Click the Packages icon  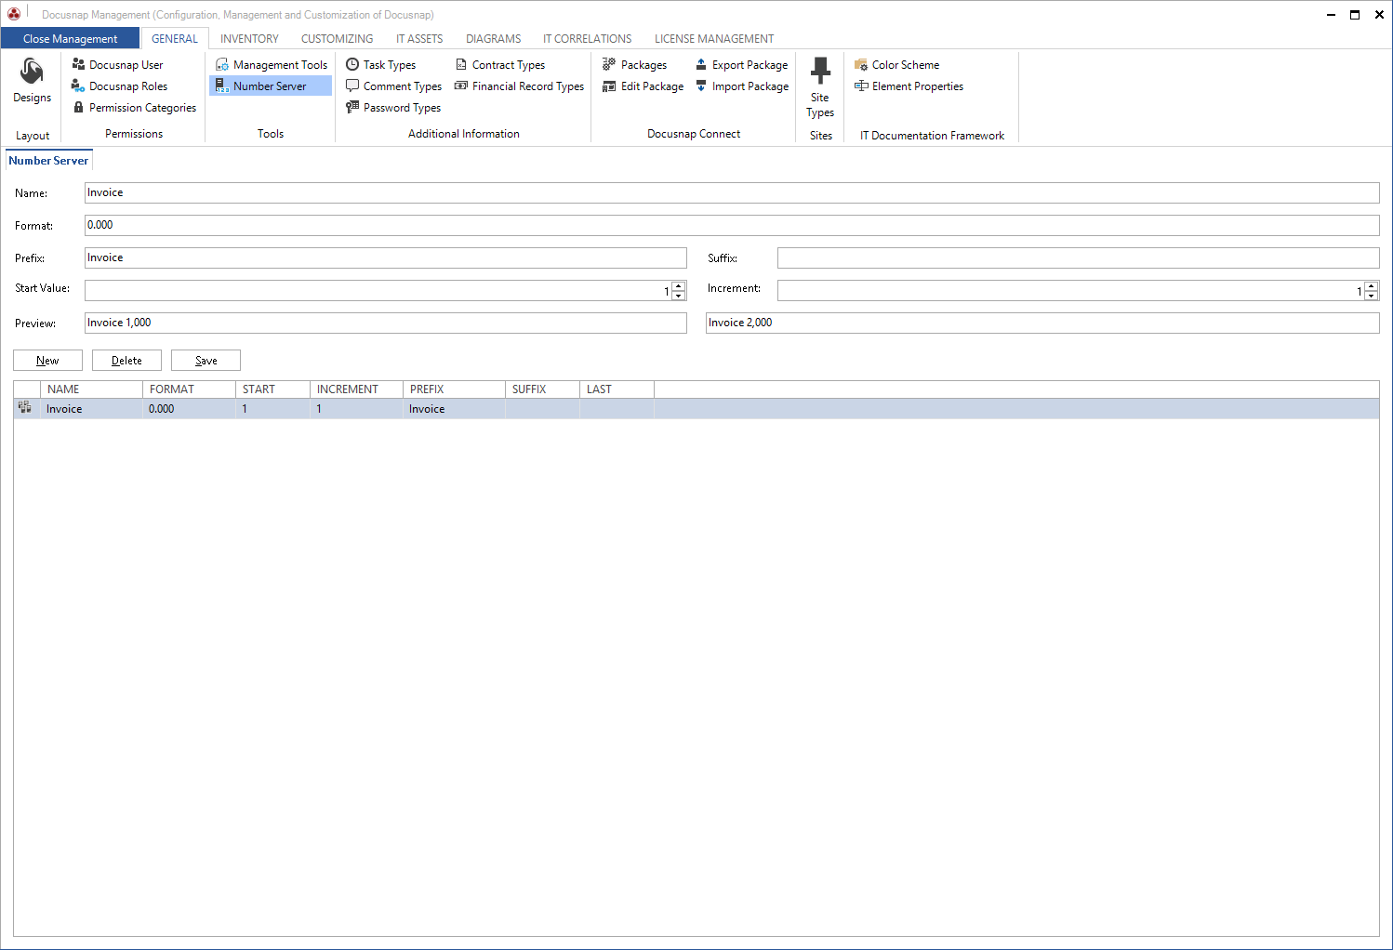click(x=609, y=64)
